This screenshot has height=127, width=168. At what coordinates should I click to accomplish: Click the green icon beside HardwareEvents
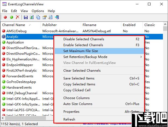pos(4,87)
